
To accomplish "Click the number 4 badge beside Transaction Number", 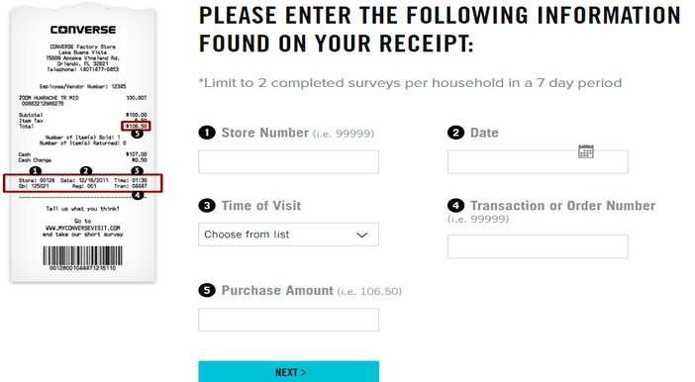I will [x=455, y=206].
